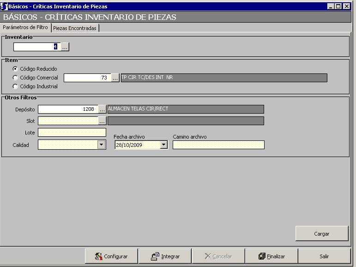Open Código item lookup ellipsis button
356x267 pixels.
click(x=115, y=78)
